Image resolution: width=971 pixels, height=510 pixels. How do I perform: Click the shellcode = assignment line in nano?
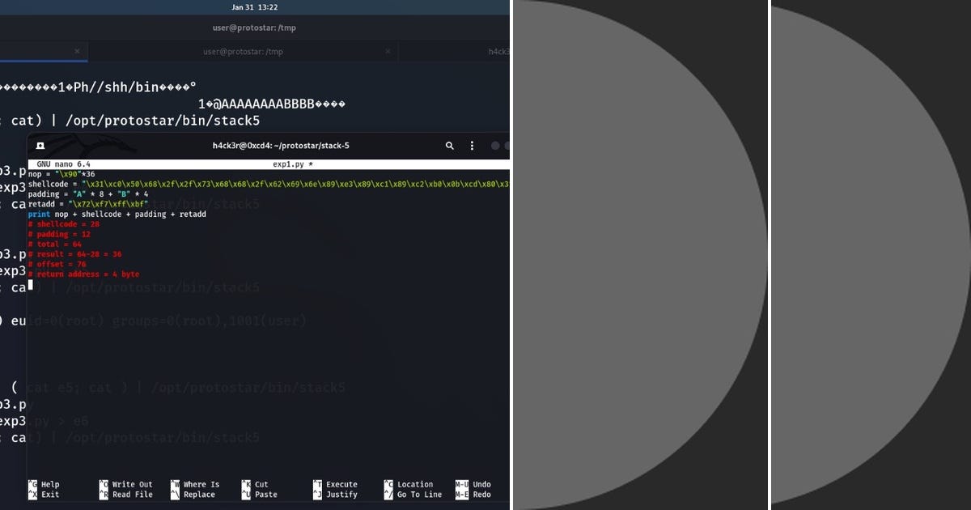[x=269, y=184]
